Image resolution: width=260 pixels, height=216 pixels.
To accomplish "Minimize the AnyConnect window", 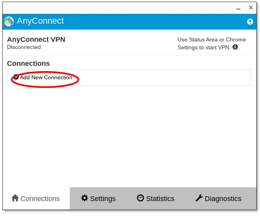I will [239, 8].
